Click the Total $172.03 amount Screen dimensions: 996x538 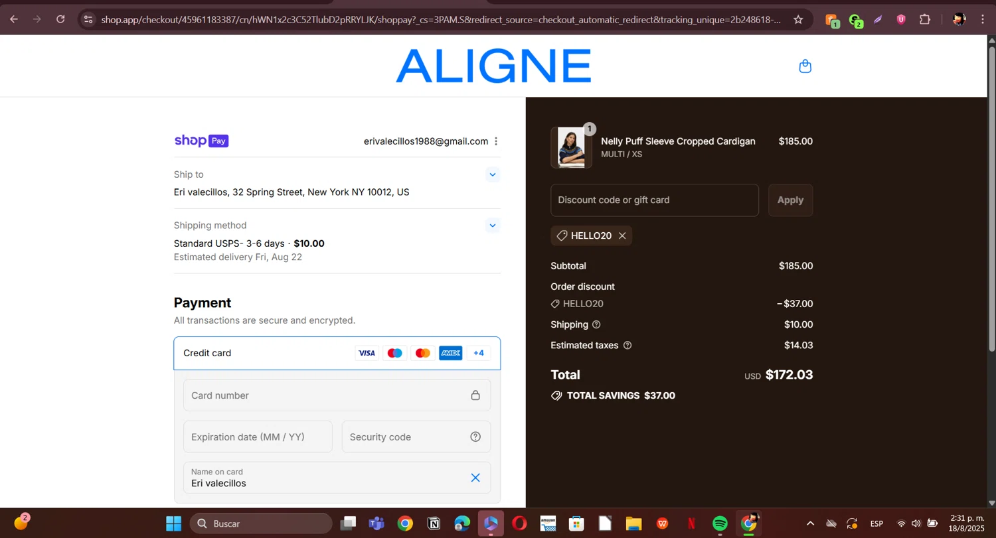click(x=789, y=375)
